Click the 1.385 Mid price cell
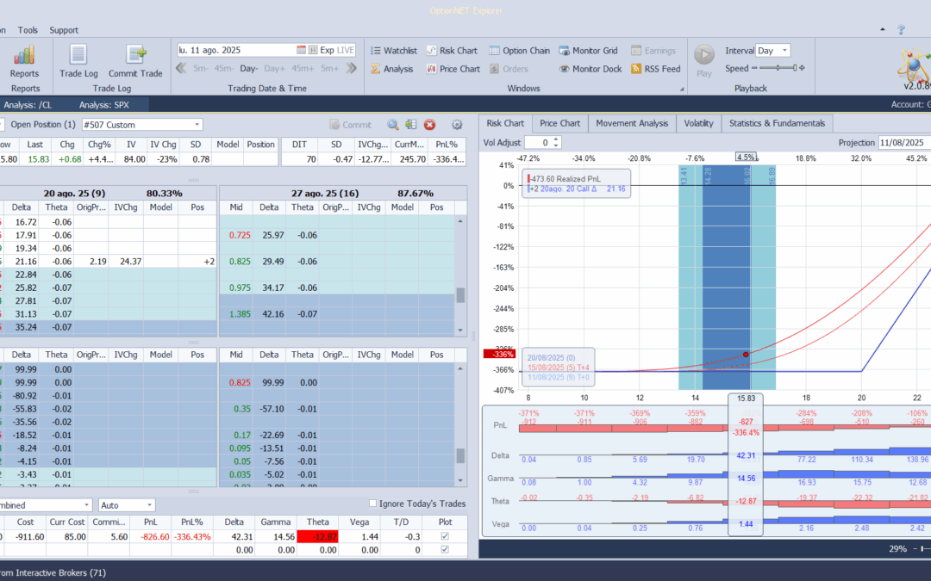931x581 pixels. tap(236, 313)
